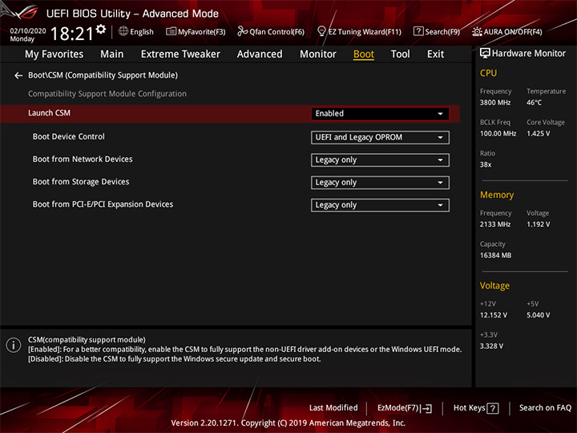The width and height of the screenshot is (577, 433).
Task: Switch to My Favorites tab
Action: pos(54,55)
